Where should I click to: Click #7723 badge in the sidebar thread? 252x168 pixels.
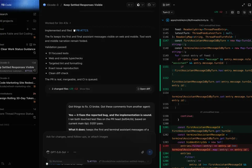28,71
